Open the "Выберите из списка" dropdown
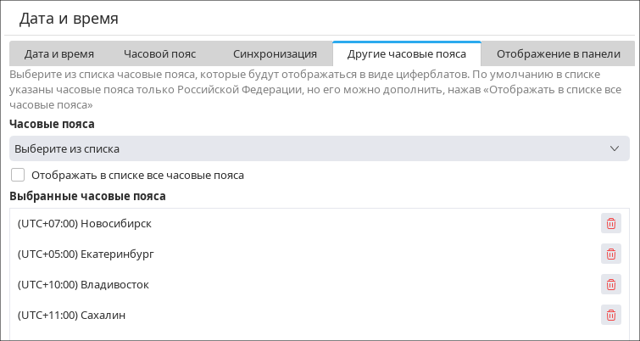This screenshot has width=640, height=341. (319, 148)
